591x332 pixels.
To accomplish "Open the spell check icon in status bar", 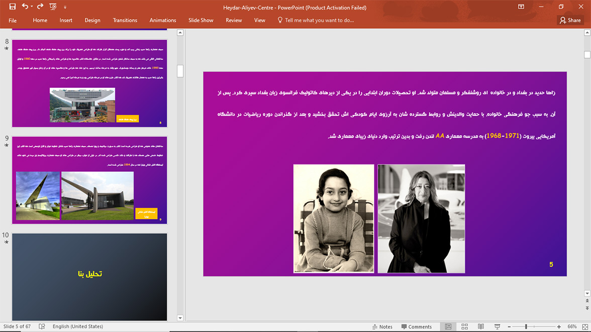I will (42, 326).
